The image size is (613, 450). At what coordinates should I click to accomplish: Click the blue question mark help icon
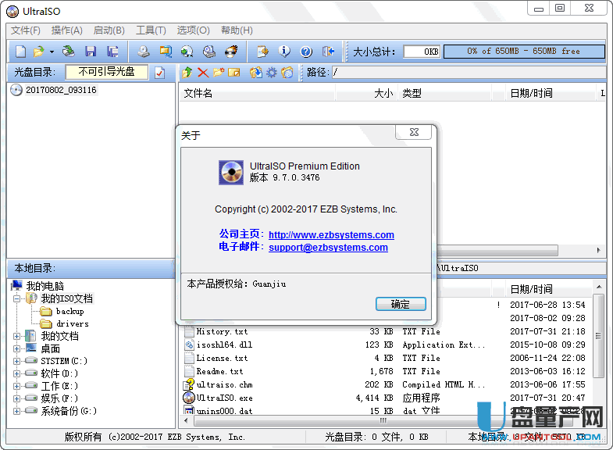(x=306, y=52)
